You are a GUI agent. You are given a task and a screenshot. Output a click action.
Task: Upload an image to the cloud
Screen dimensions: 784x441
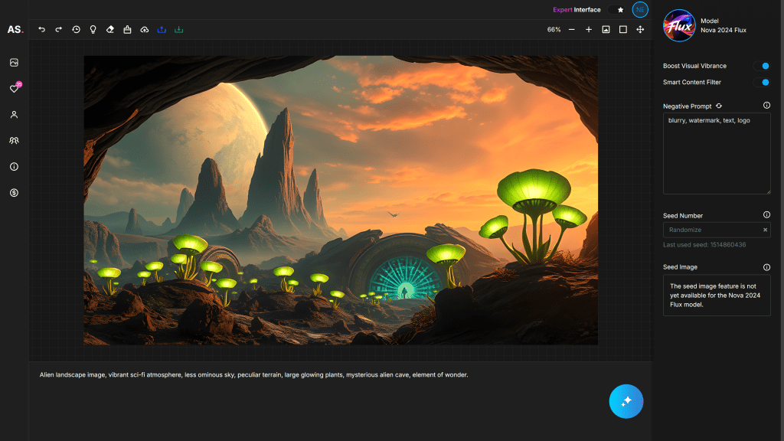(x=144, y=30)
